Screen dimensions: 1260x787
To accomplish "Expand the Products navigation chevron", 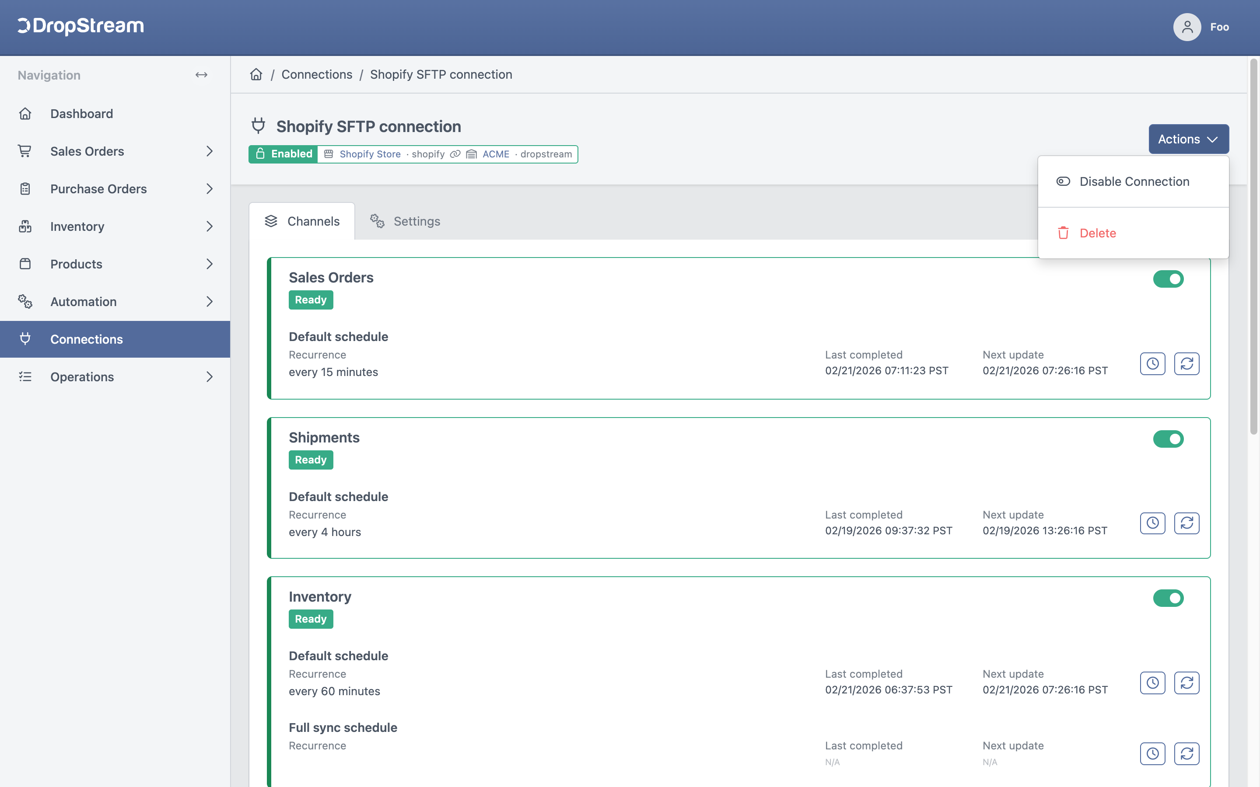I will tap(209, 264).
